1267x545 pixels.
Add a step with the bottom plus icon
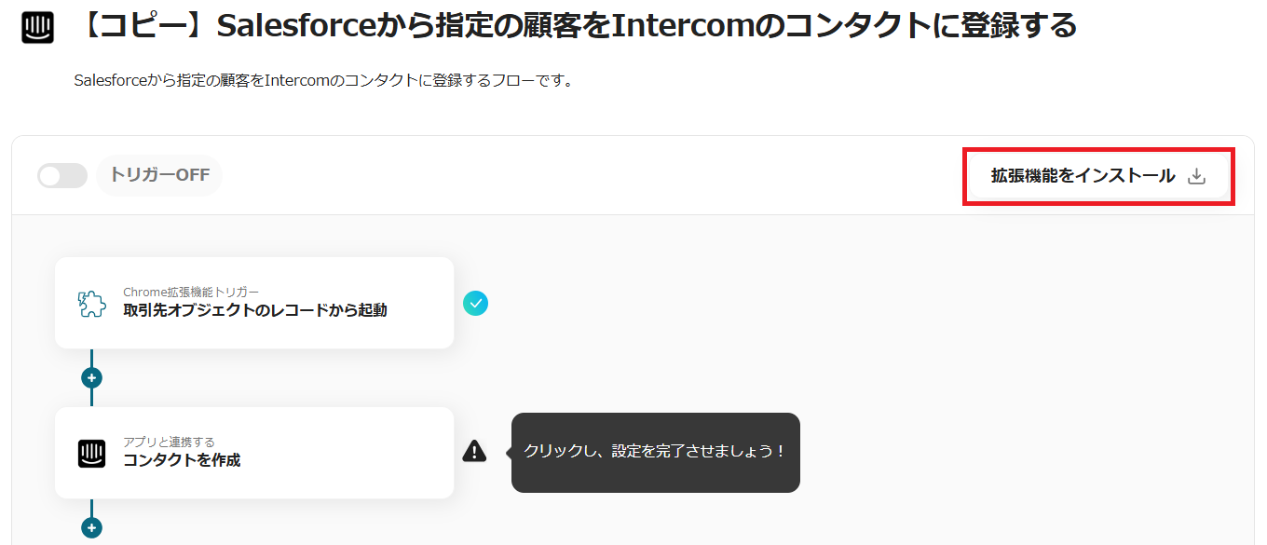point(91,527)
